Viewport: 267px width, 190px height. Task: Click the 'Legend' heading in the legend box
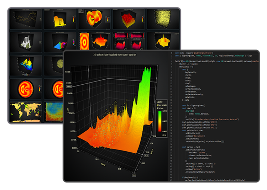click(x=159, y=102)
